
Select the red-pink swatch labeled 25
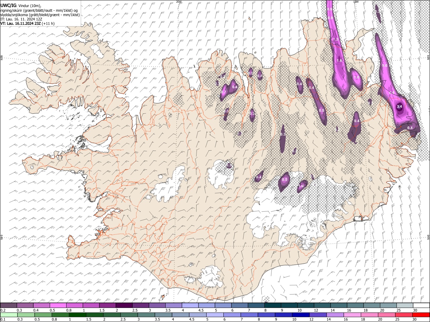(404, 315)
